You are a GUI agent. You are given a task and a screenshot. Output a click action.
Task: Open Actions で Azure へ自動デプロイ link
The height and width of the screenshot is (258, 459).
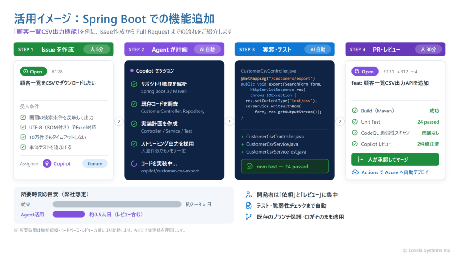coord(395,172)
